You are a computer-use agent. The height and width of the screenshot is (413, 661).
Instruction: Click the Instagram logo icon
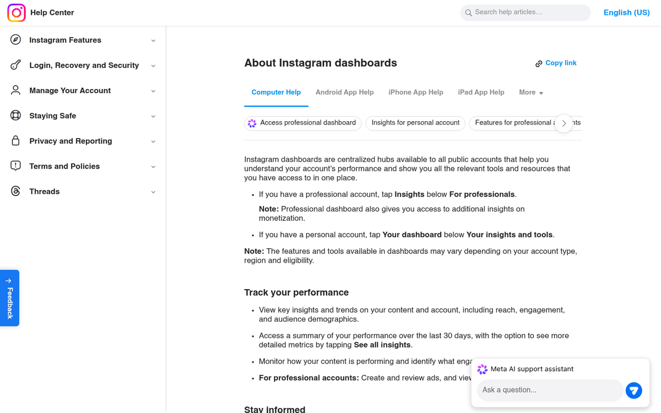point(17,13)
